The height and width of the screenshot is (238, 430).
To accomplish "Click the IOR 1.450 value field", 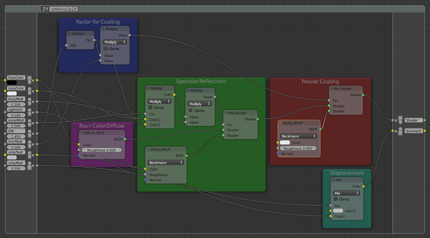I will 16,136.
